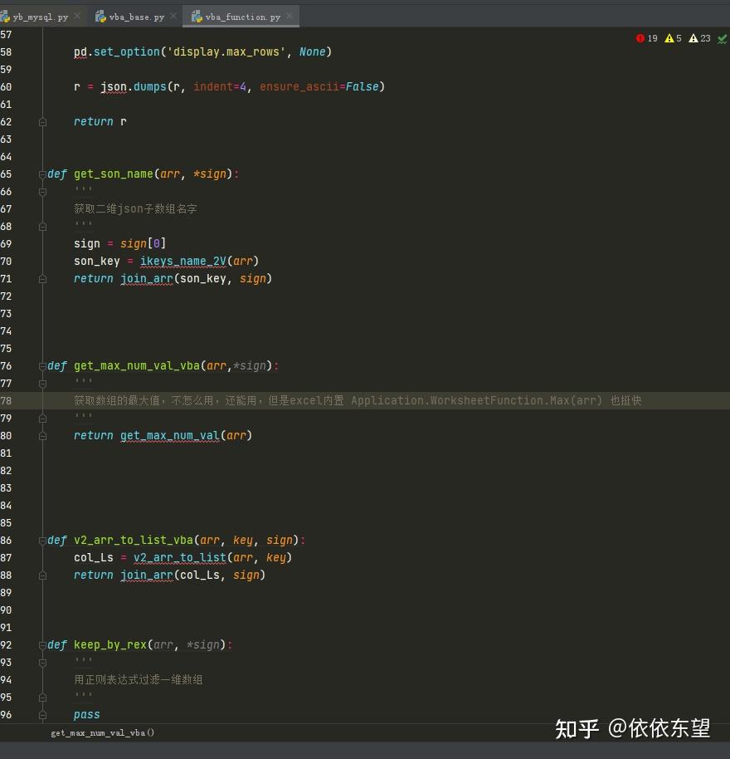Screen dimensions: 730x759
Task: Switch to the vba_base.py tab
Action: (136, 17)
